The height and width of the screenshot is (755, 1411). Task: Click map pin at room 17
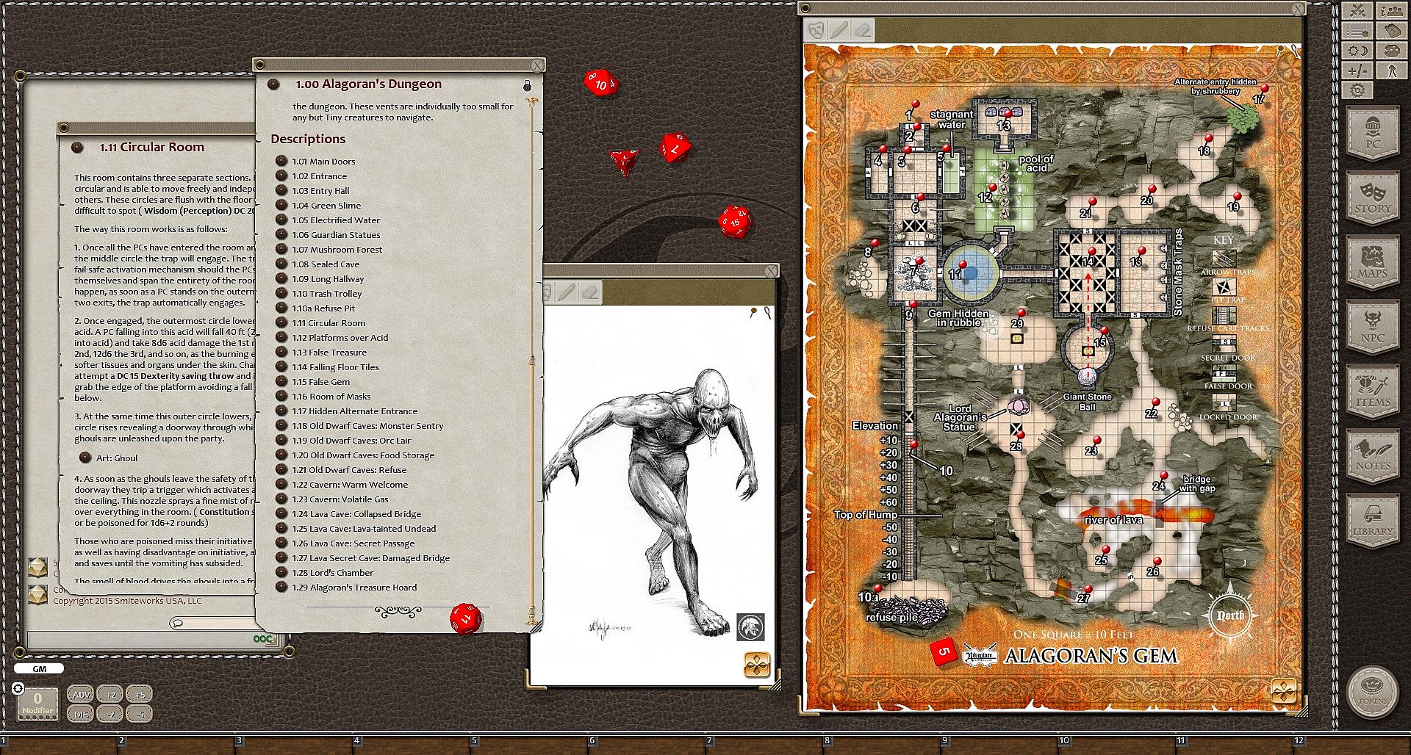(x=1265, y=90)
